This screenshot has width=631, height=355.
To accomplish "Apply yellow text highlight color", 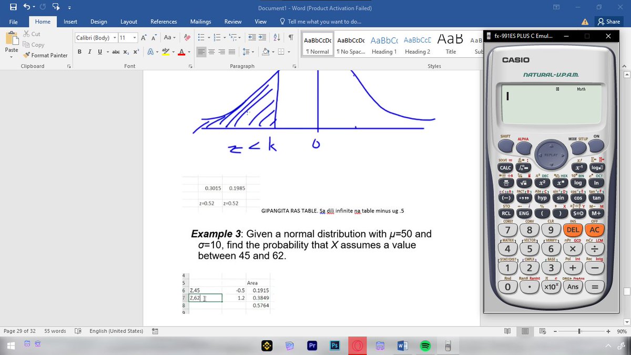I will tap(165, 52).
